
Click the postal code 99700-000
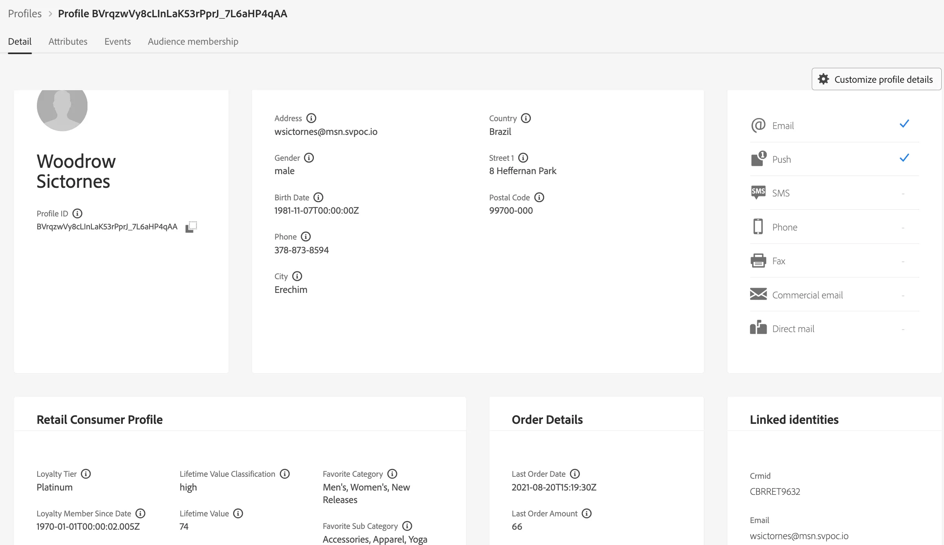coord(511,211)
